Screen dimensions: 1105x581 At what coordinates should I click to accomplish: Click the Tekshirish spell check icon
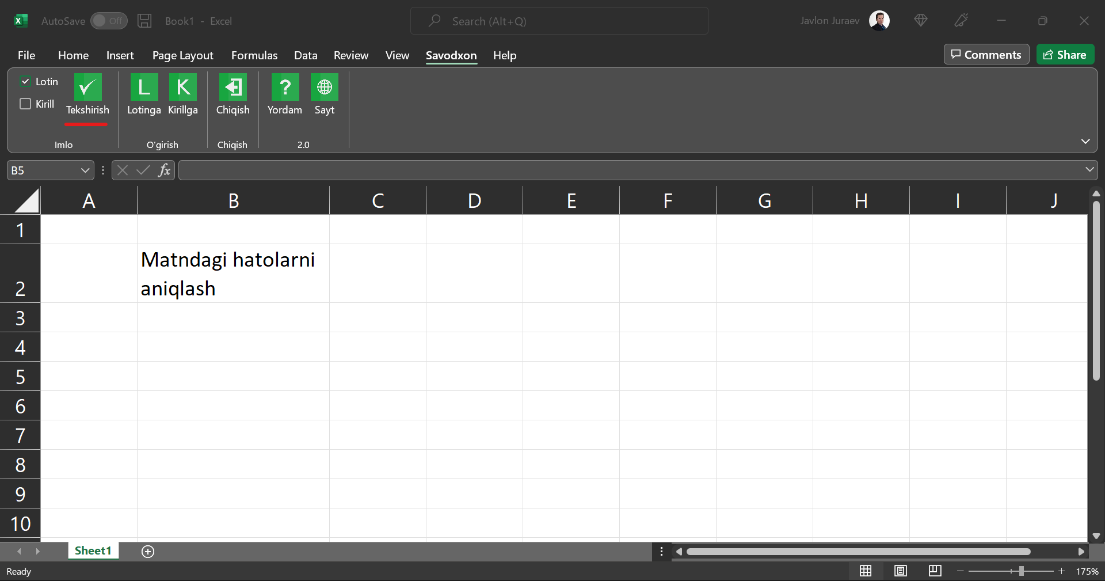87,88
